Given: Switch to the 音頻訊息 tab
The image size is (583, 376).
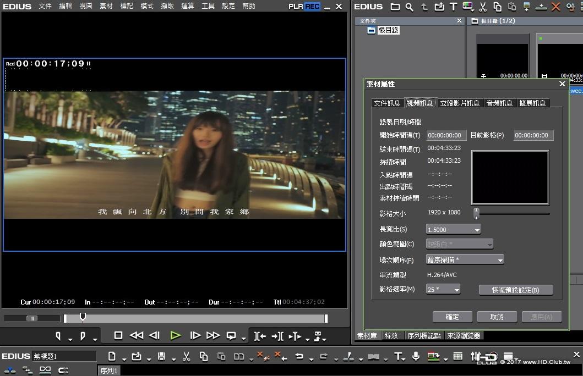Looking at the screenshot, I should (x=499, y=103).
